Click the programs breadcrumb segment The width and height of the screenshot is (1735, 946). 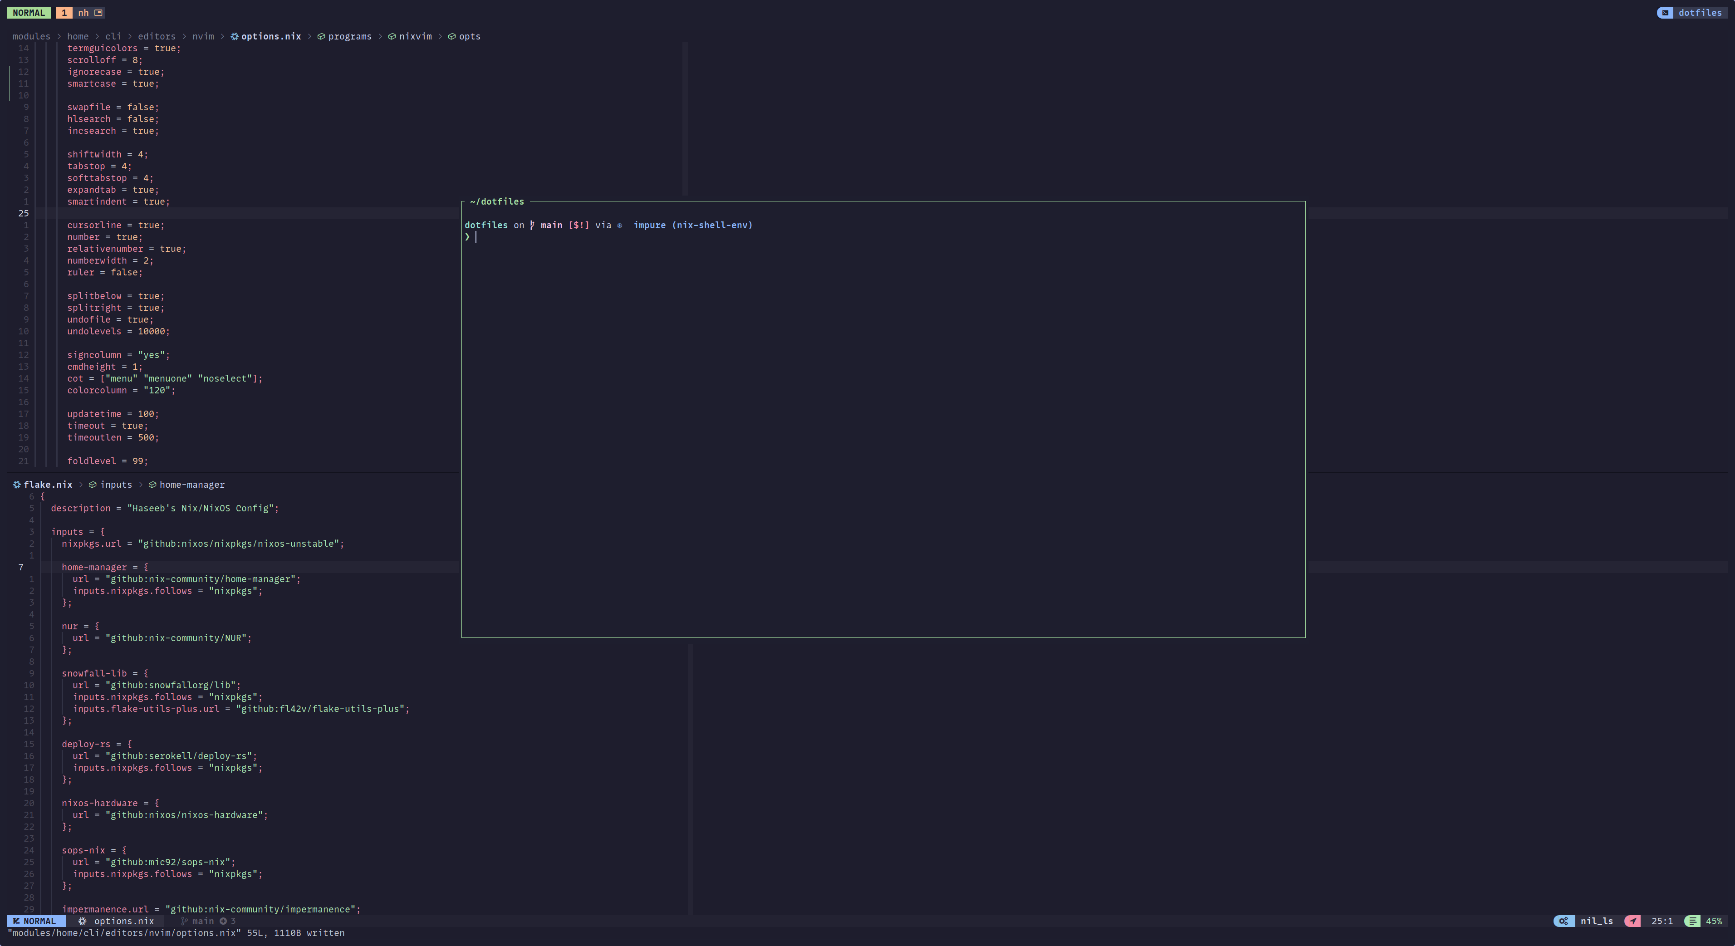[349, 36]
